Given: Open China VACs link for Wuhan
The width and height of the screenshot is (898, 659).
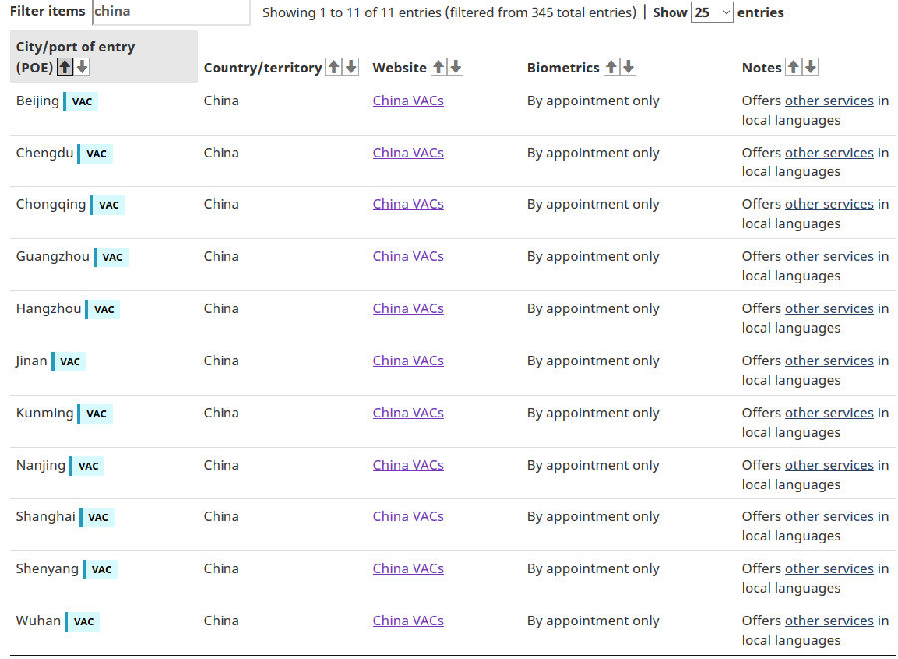Looking at the screenshot, I should [x=408, y=621].
